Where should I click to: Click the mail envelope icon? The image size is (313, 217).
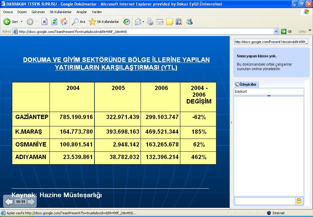click(138, 22)
